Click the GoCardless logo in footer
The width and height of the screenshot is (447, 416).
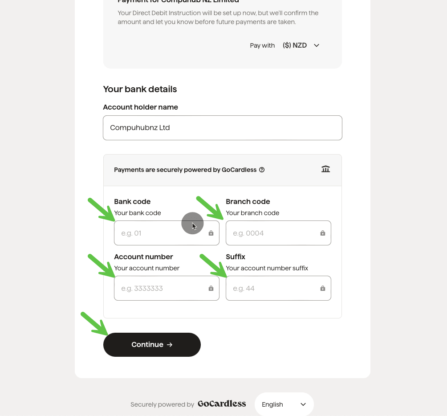222,404
